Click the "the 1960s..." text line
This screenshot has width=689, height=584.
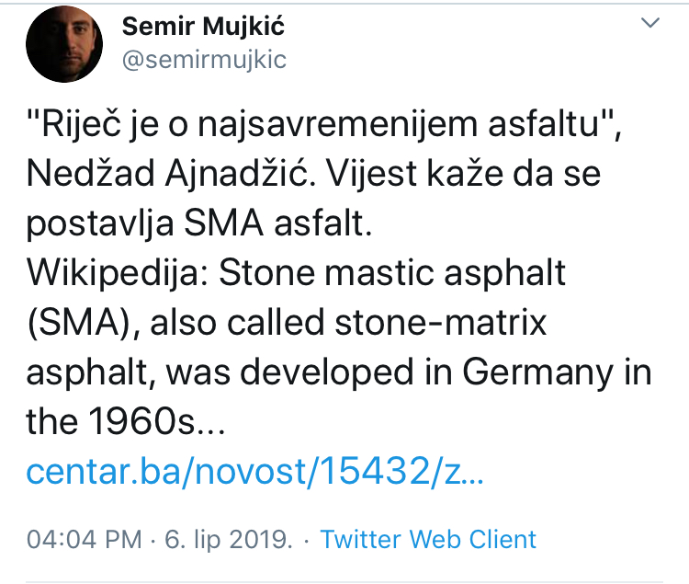[126, 421]
